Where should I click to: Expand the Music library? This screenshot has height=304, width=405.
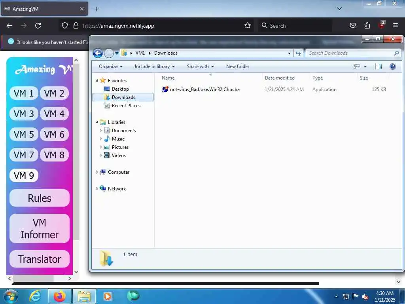[x=101, y=139]
